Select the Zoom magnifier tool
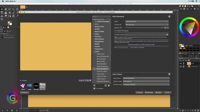 point(2,19)
